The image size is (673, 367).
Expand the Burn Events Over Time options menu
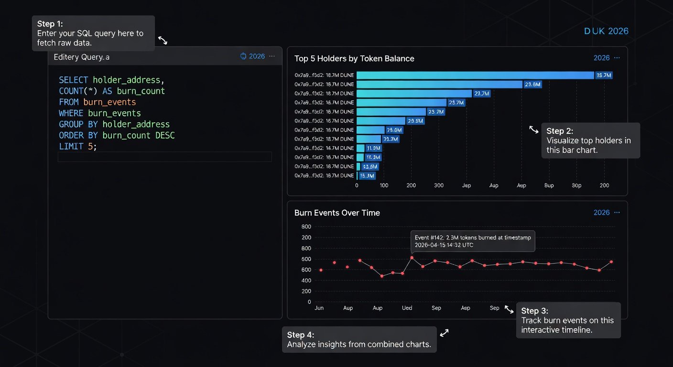[617, 213]
